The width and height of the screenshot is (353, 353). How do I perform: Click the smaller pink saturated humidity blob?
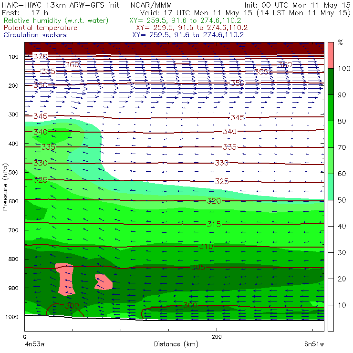click(104, 281)
